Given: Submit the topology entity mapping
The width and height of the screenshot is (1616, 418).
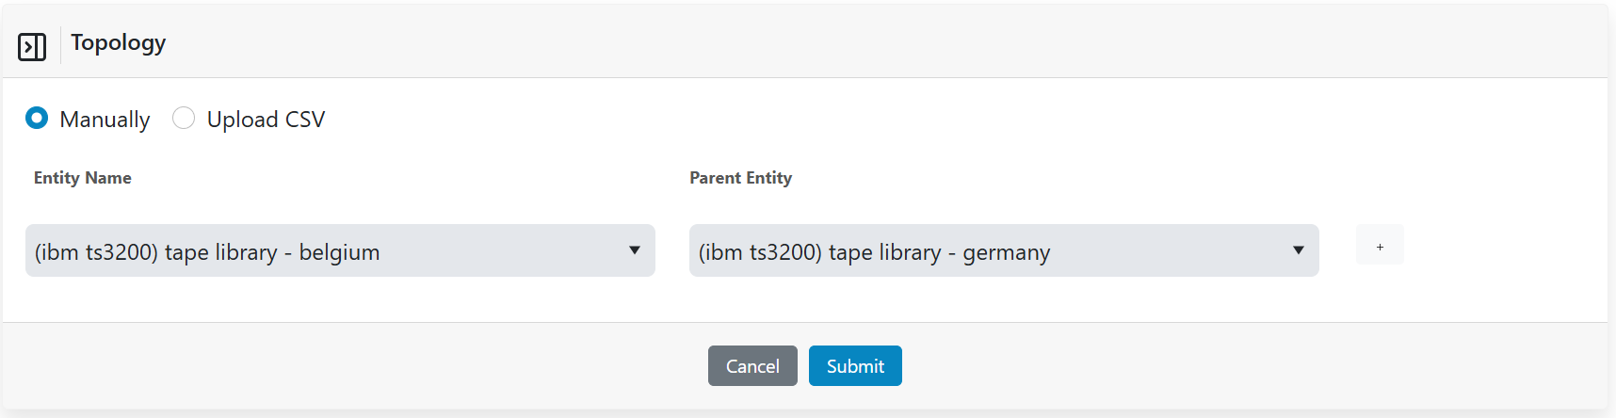Looking at the screenshot, I should point(854,365).
